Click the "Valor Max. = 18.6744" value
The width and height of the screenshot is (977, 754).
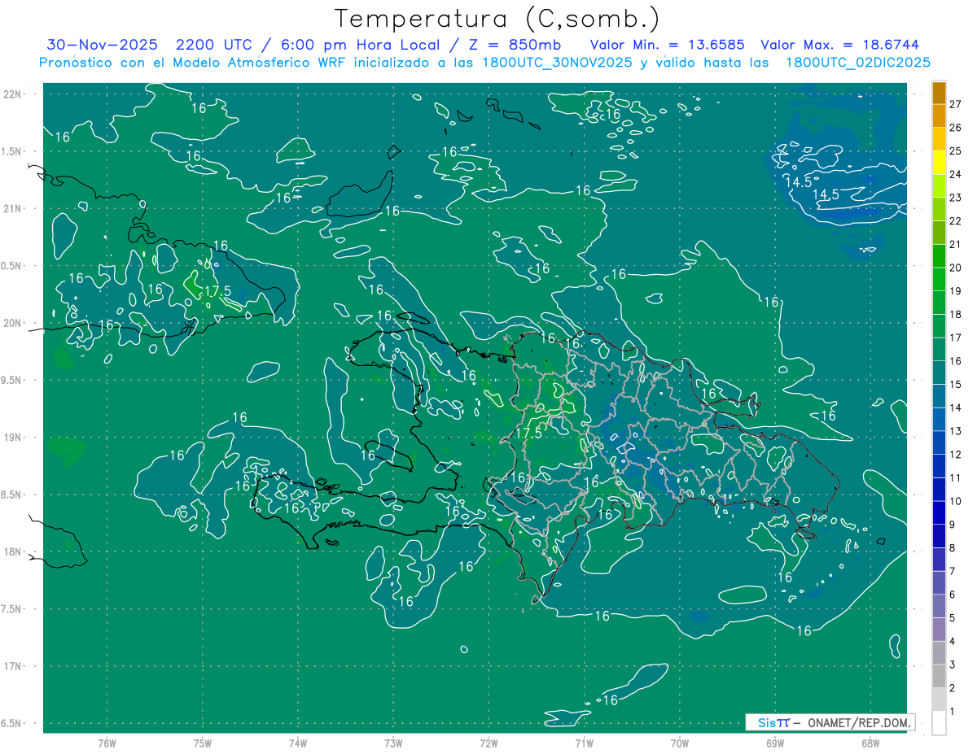point(839,45)
